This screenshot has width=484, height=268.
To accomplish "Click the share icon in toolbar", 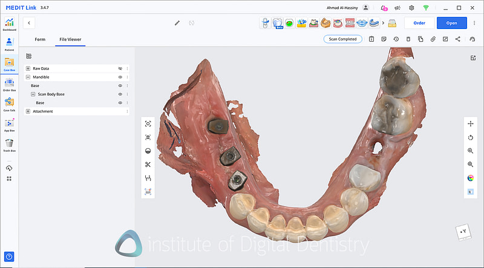I will point(458,39).
